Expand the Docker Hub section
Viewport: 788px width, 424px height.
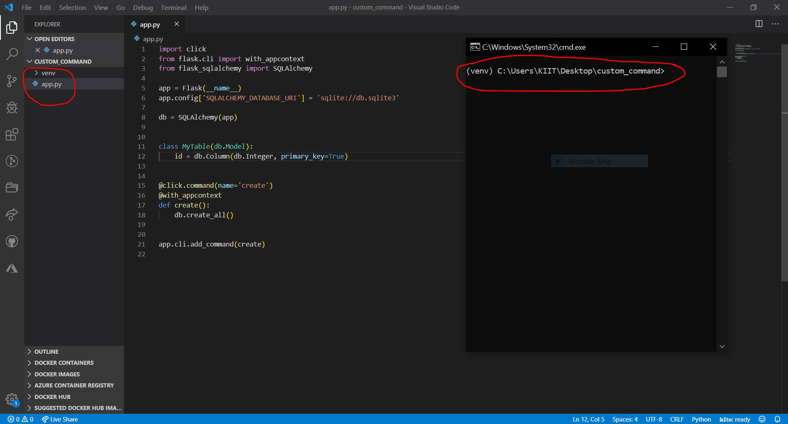click(74, 397)
